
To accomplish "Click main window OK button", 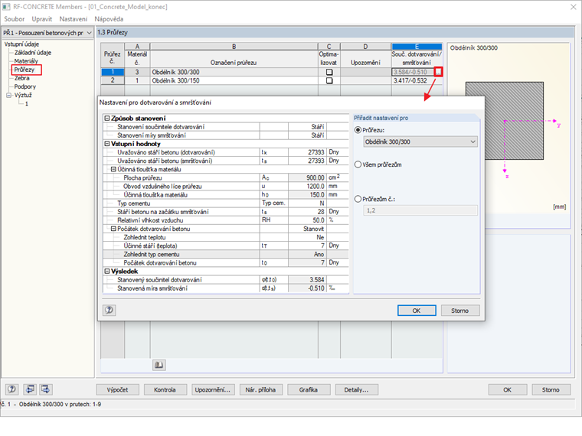I will point(507,389).
